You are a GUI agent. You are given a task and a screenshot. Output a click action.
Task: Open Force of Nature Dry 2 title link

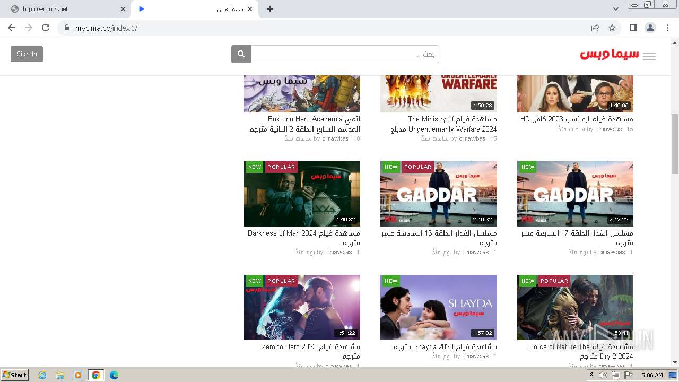click(x=581, y=351)
